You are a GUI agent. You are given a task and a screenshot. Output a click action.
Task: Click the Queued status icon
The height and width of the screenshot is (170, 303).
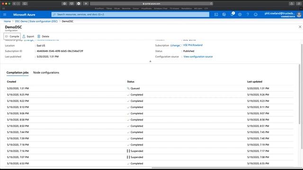pyautogui.click(x=128, y=88)
